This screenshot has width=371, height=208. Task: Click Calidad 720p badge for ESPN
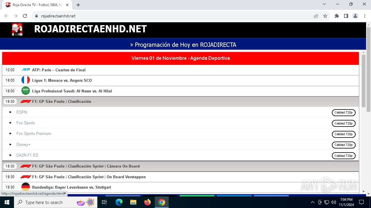pyautogui.click(x=343, y=112)
